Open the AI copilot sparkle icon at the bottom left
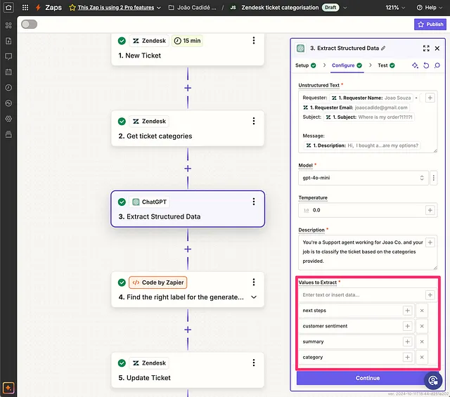The image size is (450, 397). pos(8,388)
